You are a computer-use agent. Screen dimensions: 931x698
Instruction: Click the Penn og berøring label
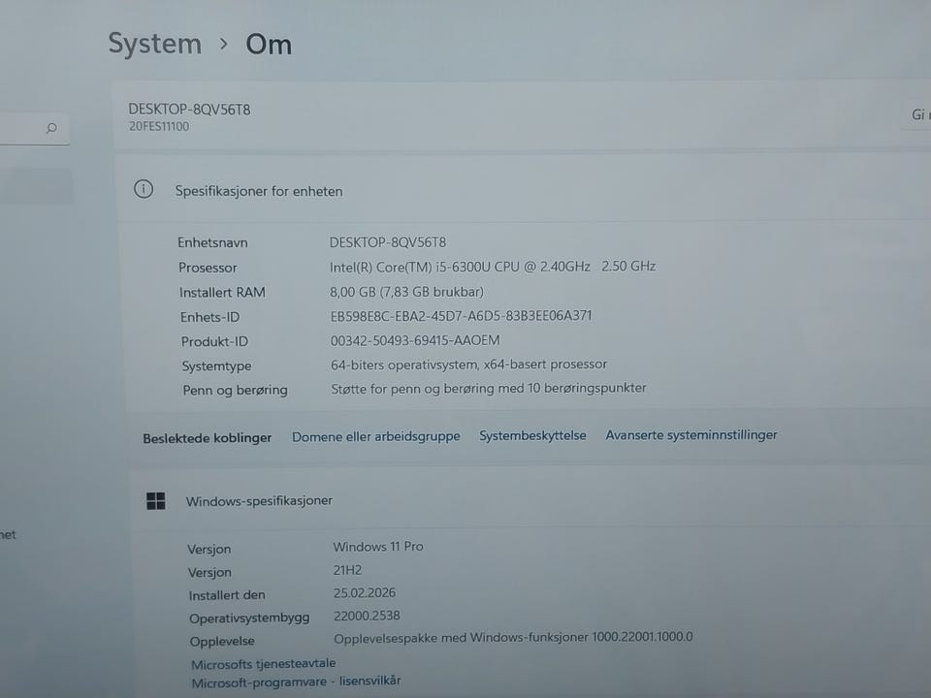click(235, 390)
